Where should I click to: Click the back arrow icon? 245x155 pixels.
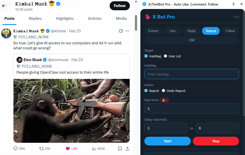point(4,6)
